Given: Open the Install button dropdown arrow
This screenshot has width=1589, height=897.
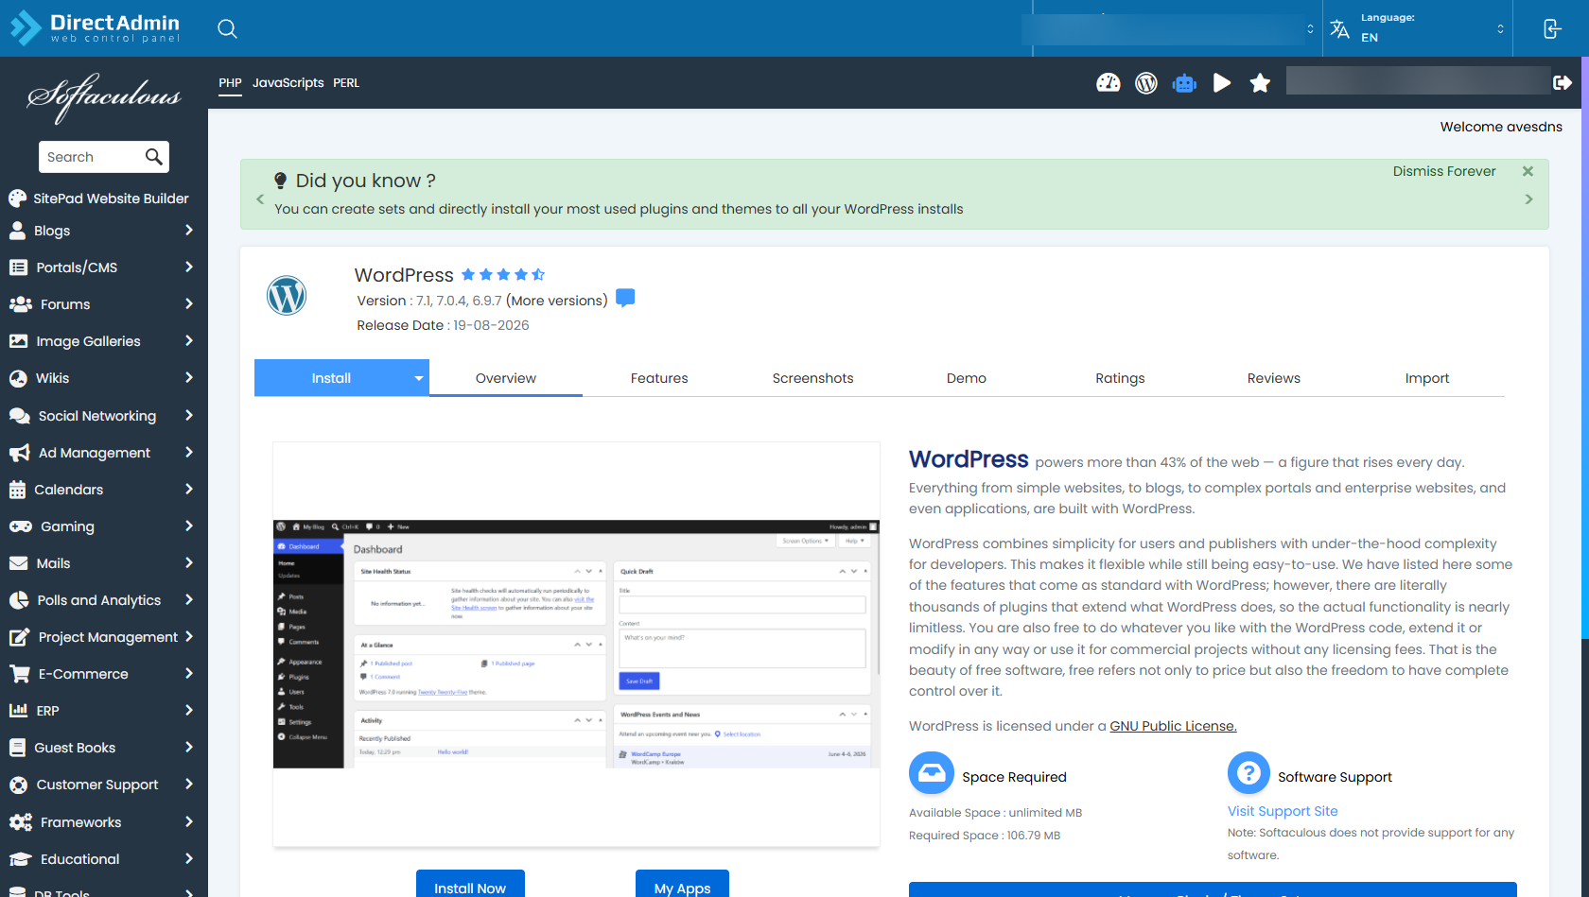Looking at the screenshot, I should coord(418,378).
